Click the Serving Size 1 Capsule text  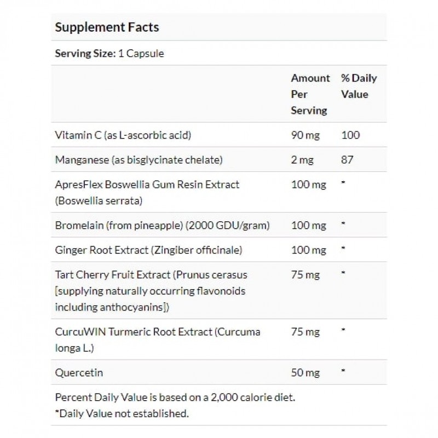pyautogui.click(x=109, y=54)
